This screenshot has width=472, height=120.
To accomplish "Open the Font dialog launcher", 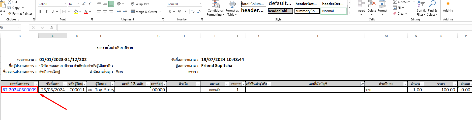I will click(92, 19).
